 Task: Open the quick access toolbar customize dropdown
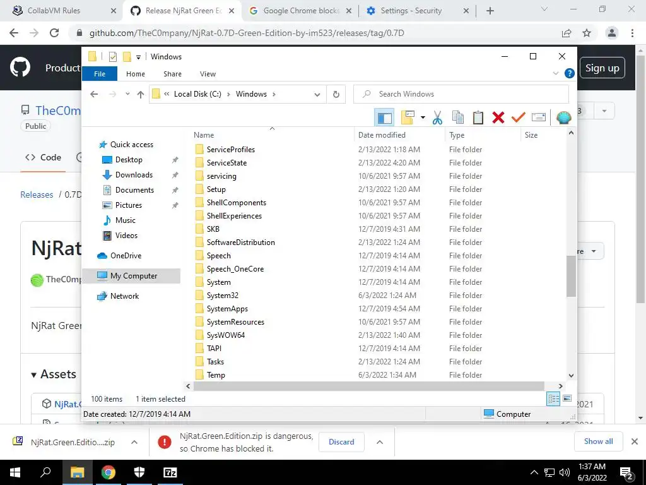tap(138, 57)
